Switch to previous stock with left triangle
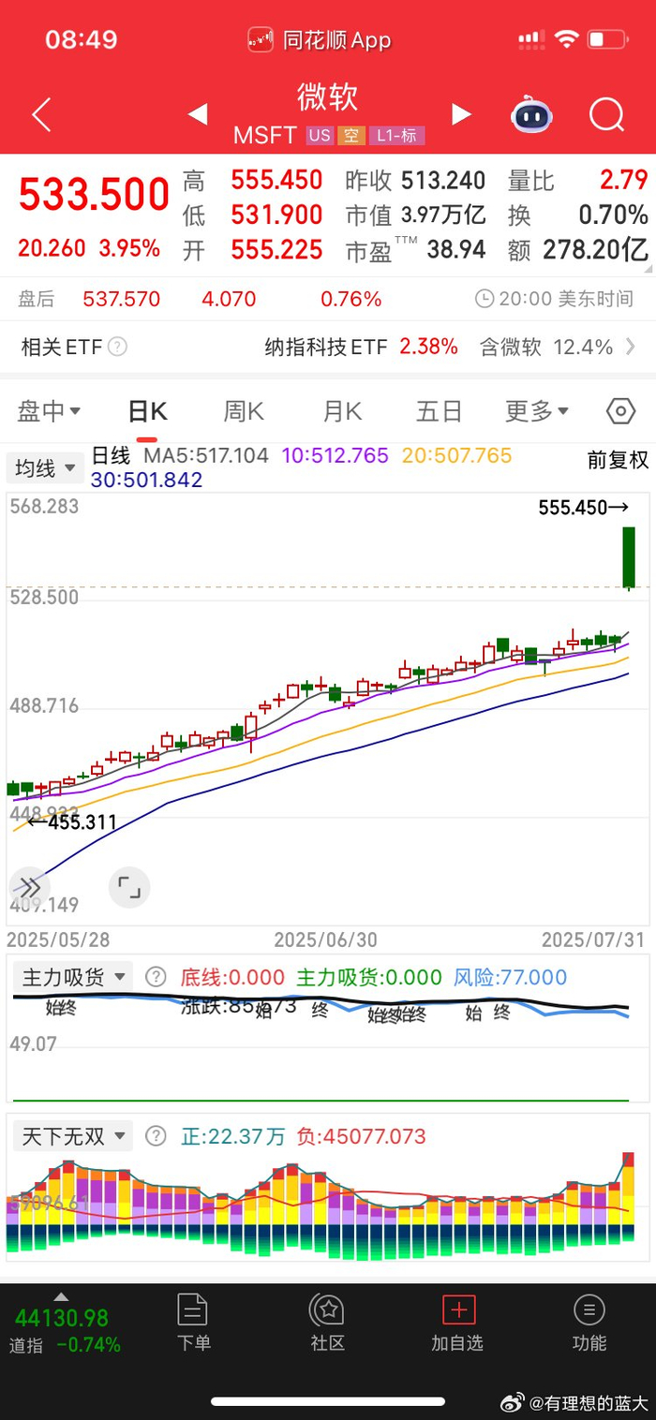The image size is (656, 1420). [x=197, y=114]
